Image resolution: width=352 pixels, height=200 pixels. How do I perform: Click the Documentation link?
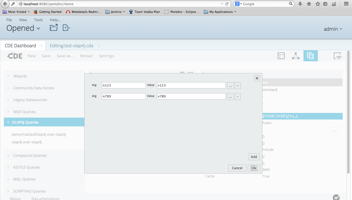pos(45,198)
